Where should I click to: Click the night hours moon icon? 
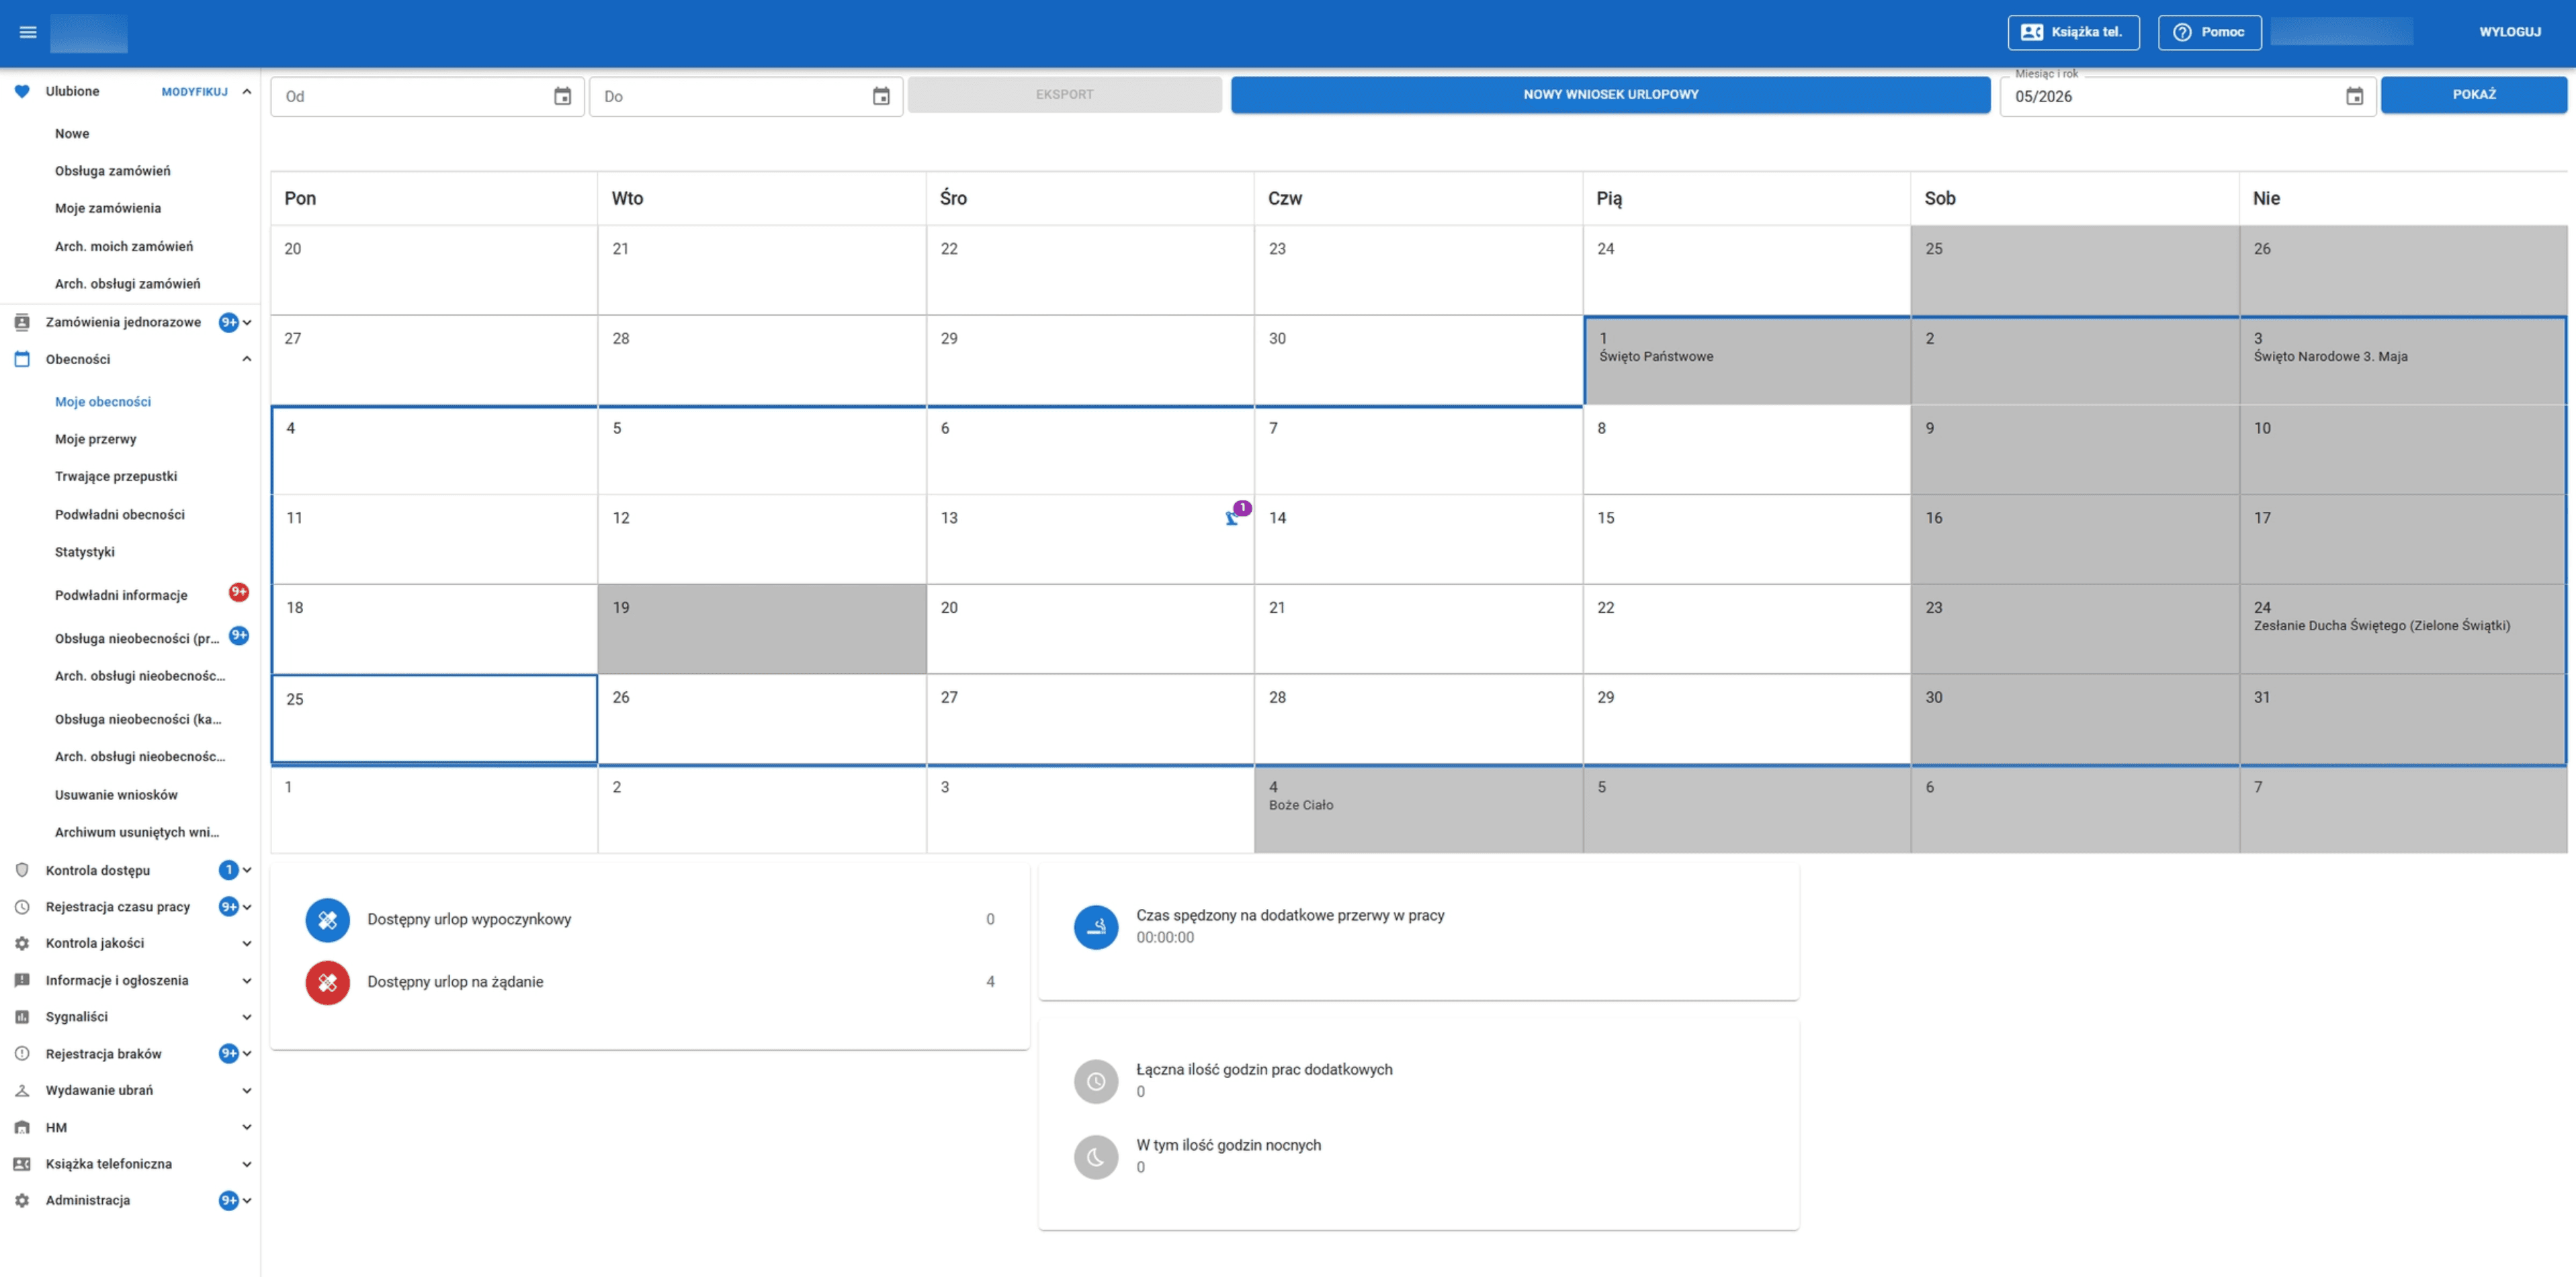[1096, 1157]
